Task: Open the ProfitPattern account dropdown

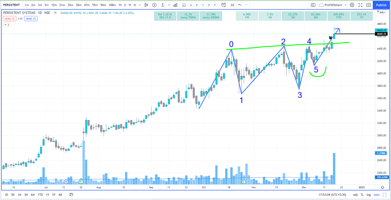Action: tap(333, 5)
